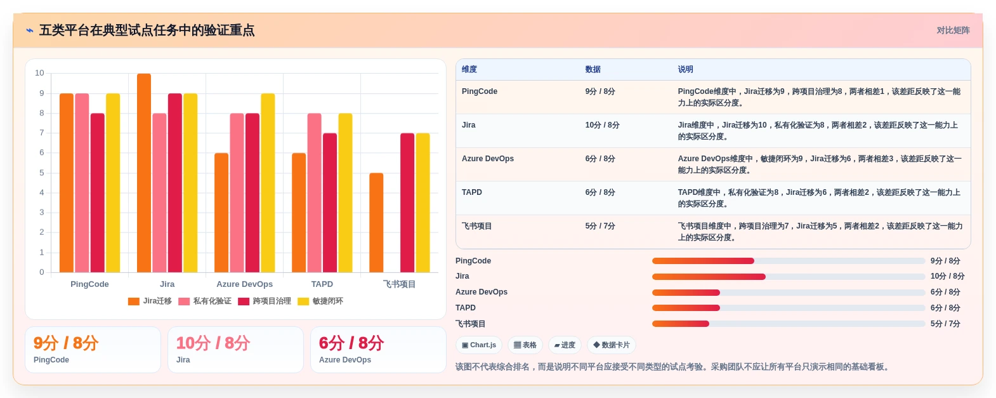Click the PingCode progress bar
The image size is (996, 398).
pyautogui.click(x=789, y=261)
